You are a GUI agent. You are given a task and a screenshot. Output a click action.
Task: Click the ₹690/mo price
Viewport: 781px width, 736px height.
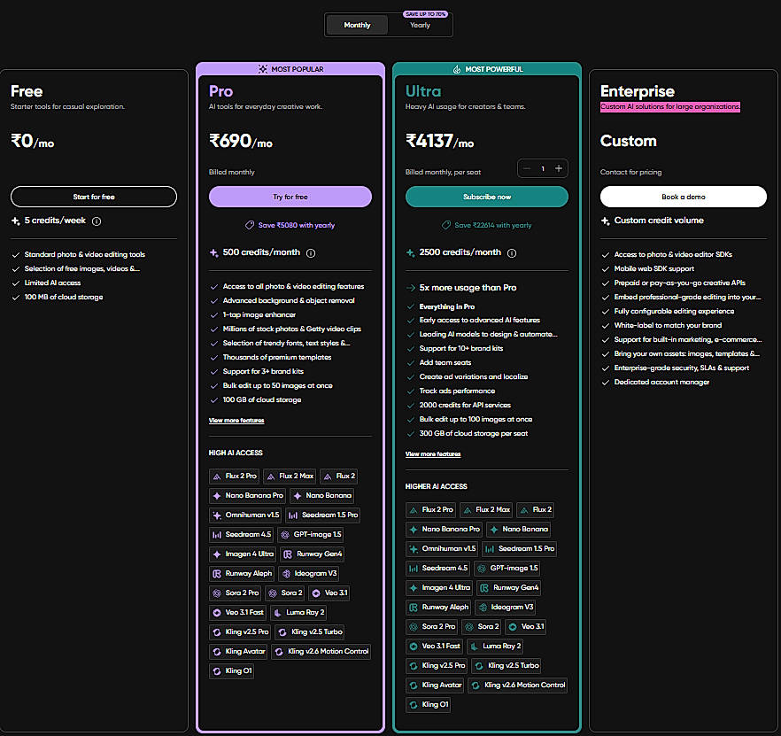point(241,142)
